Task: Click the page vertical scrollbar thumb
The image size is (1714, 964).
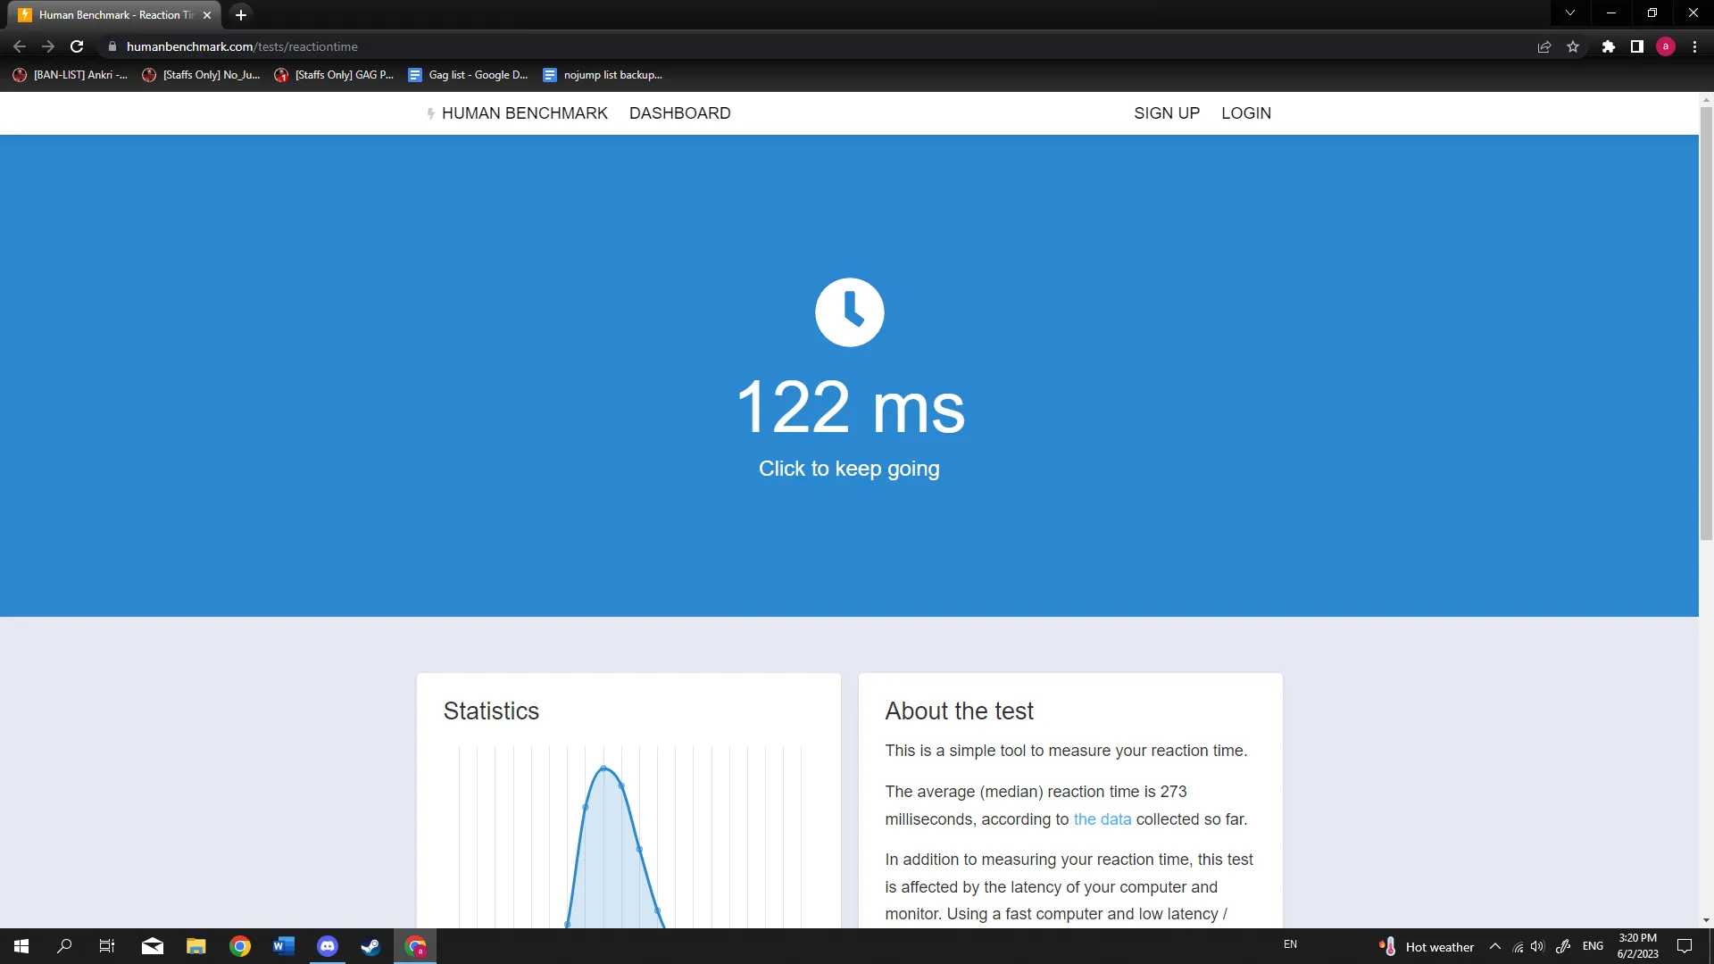Action: (1706, 321)
